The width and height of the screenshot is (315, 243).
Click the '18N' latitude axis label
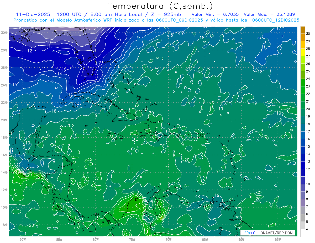point(4,137)
